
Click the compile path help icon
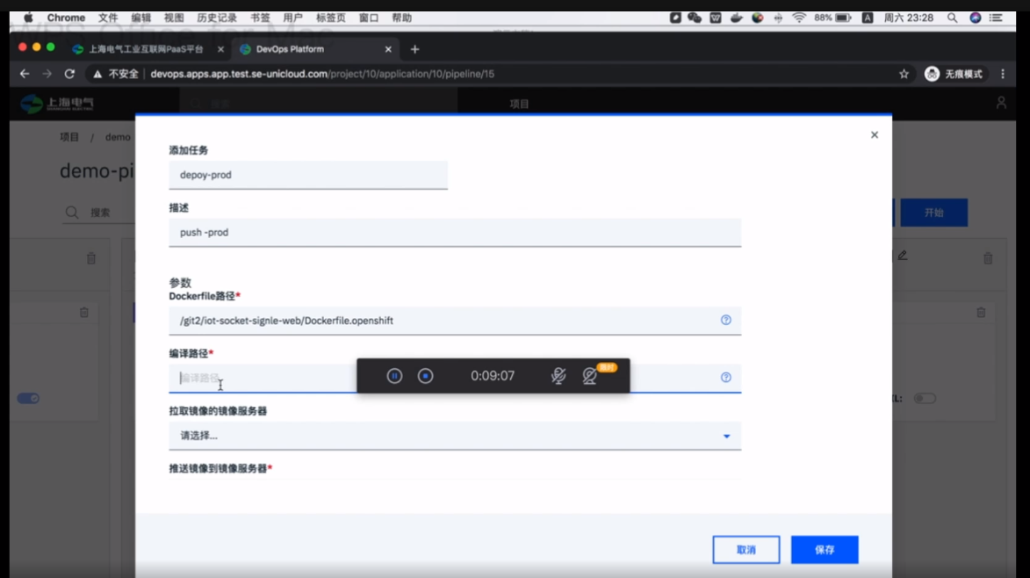(726, 377)
